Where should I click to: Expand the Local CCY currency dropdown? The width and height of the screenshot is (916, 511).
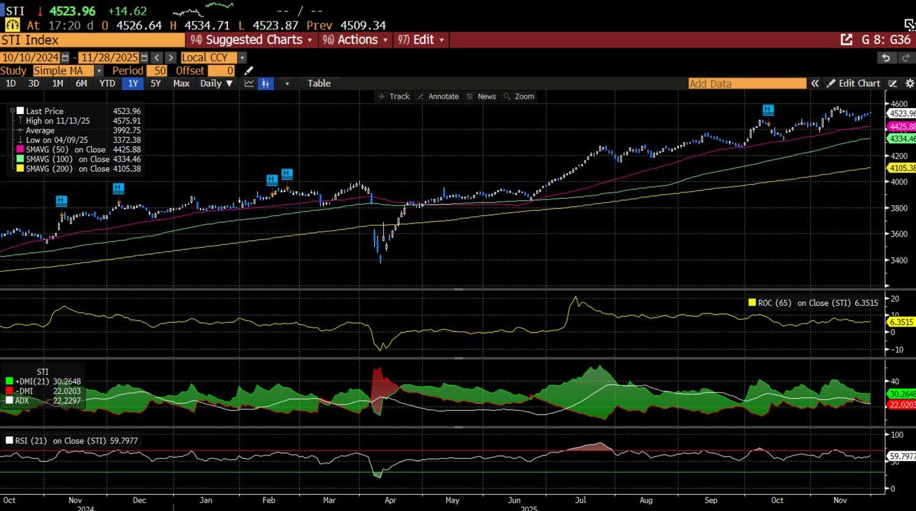click(x=242, y=57)
